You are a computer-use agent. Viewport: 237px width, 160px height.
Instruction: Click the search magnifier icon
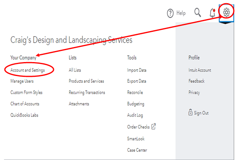197,12
